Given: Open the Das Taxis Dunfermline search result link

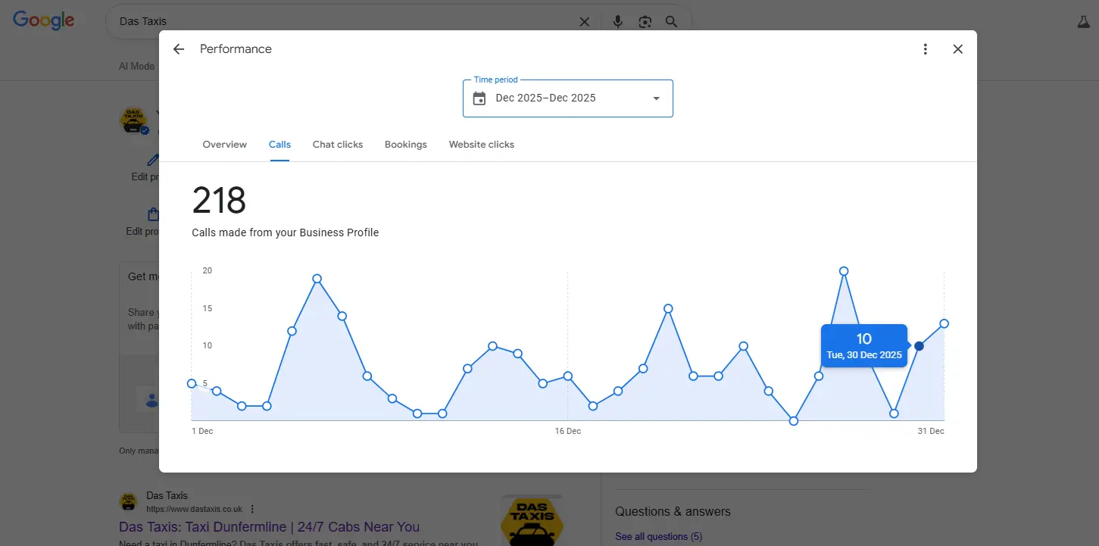Looking at the screenshot, I should [x=269, y=527].
